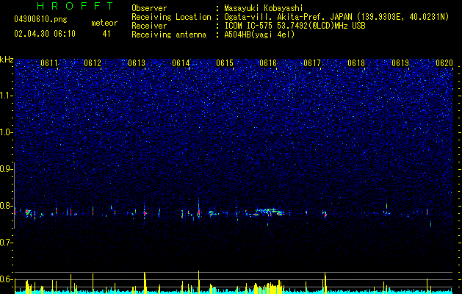Click the 0619 time marker
The height and width of the screenshot is (294, 462).
pos(400,63)
